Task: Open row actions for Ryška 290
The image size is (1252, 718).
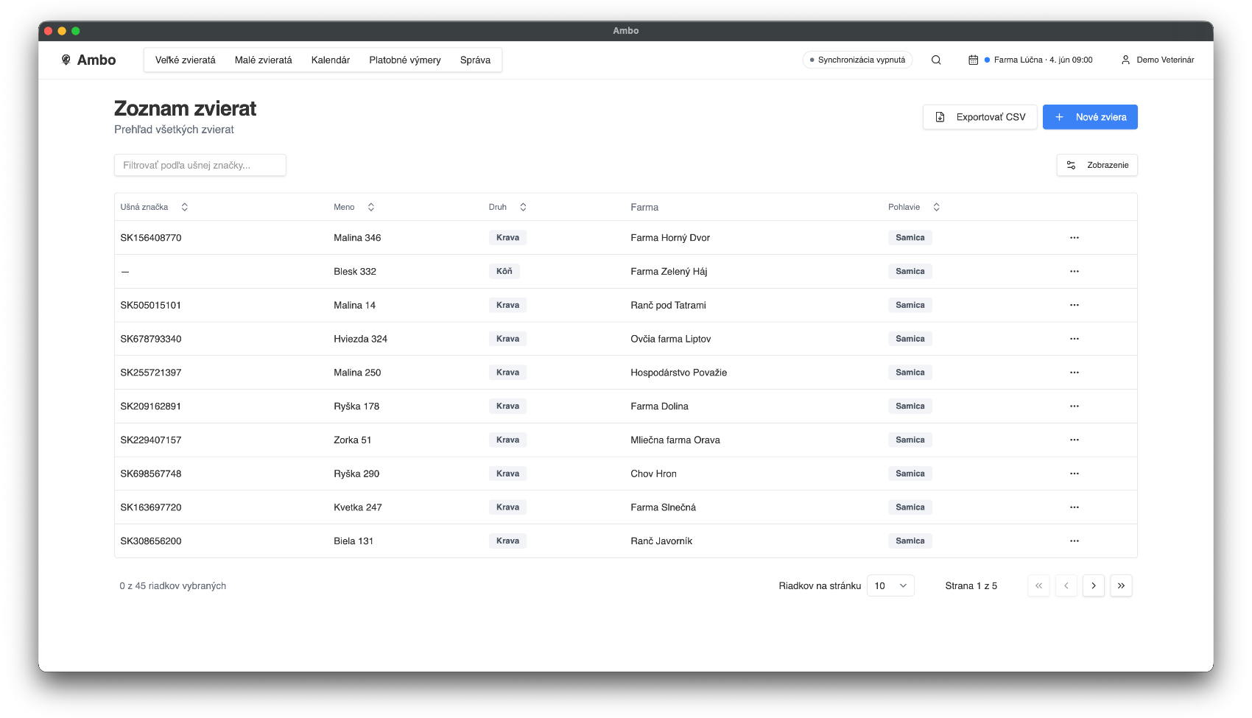Action: click(1075, 474)
